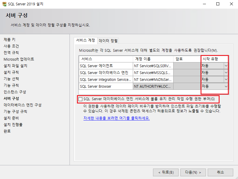
Task: Click 데이터베이스 엔진 구성 step in sidebar
Action: point(23,105)
